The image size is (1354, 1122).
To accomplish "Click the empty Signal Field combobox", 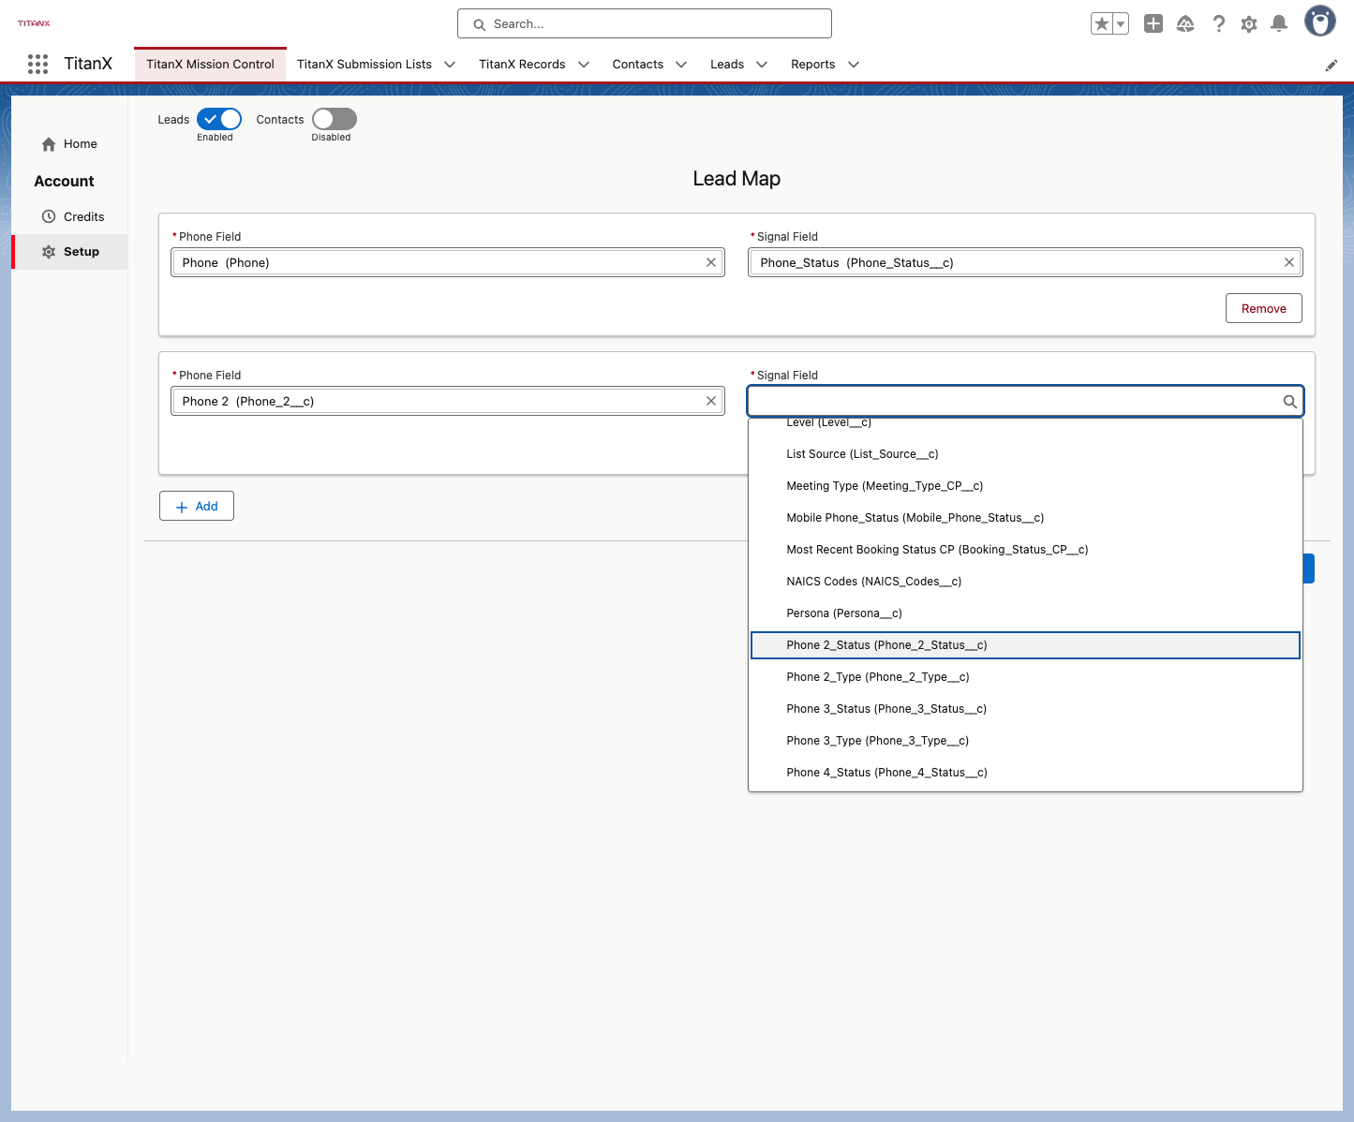I will 1025,401.
